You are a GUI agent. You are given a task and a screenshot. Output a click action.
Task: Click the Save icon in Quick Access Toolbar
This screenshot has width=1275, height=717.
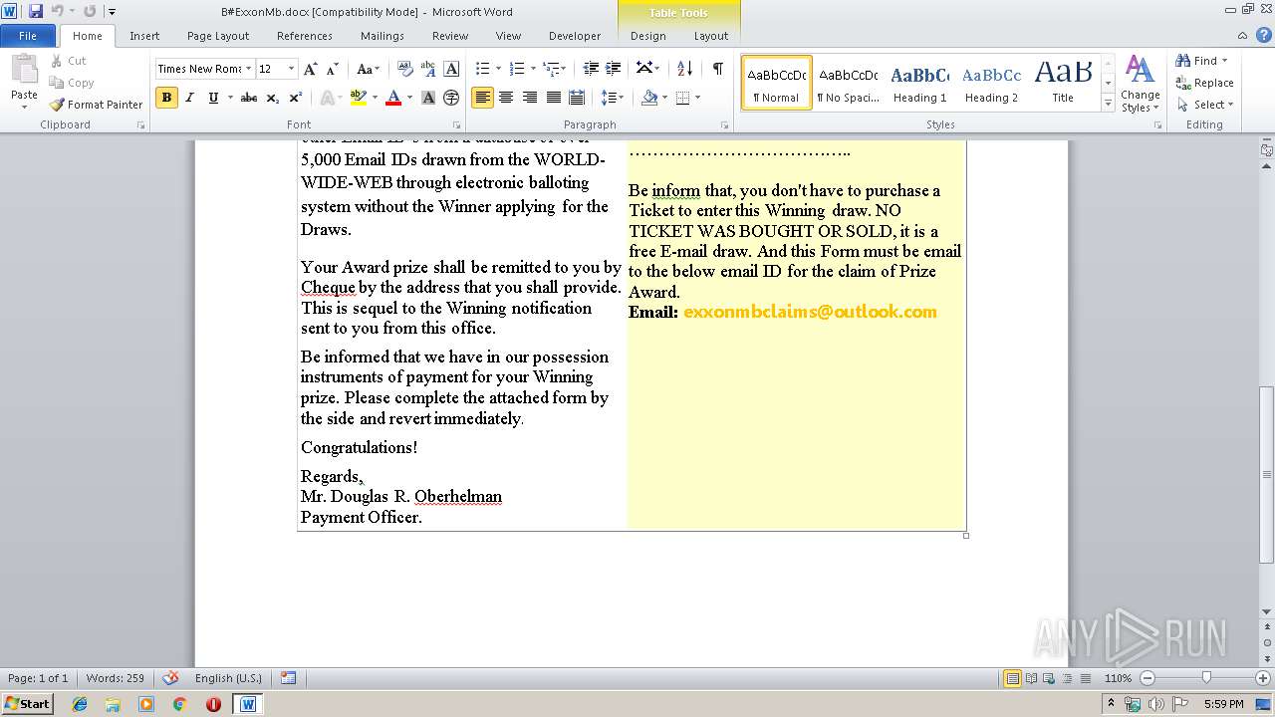pos(36,11)
